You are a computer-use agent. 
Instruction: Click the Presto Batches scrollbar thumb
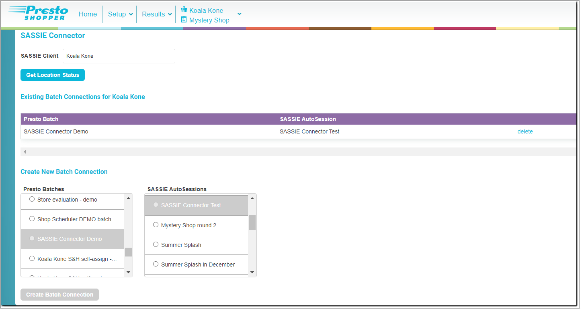128,252
